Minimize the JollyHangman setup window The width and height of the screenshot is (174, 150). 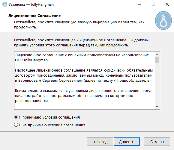coord(140,4)
